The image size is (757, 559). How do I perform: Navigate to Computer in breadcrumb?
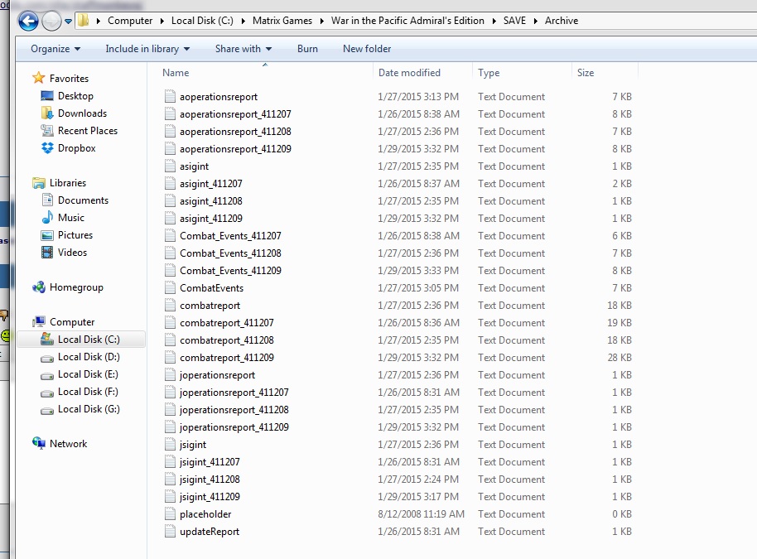point(130,21)
